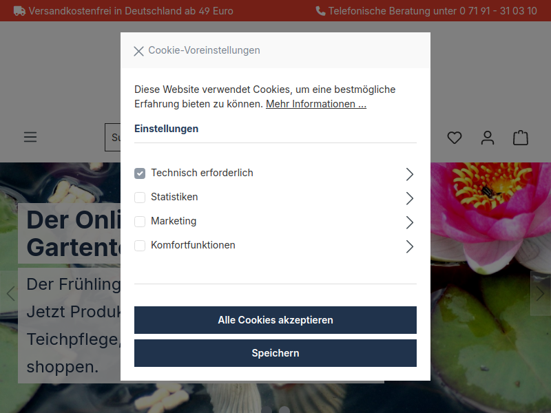Expand the Statistiken details chevron
This screenshot has width=551, height=413.
point(409,198)
